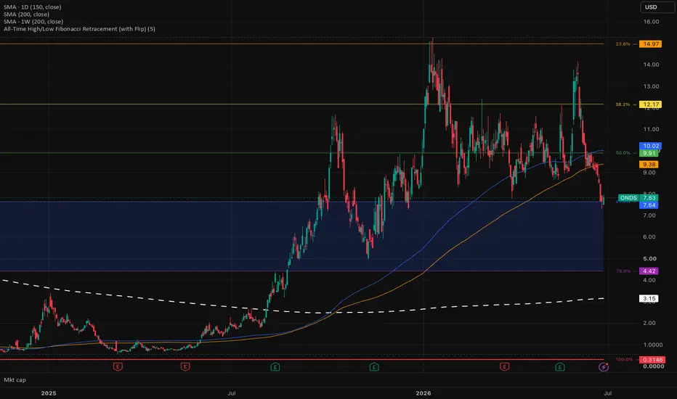677x399 pixels.
Task: Click the Mkt cap pane label
Action: click(x=15, y=380)
